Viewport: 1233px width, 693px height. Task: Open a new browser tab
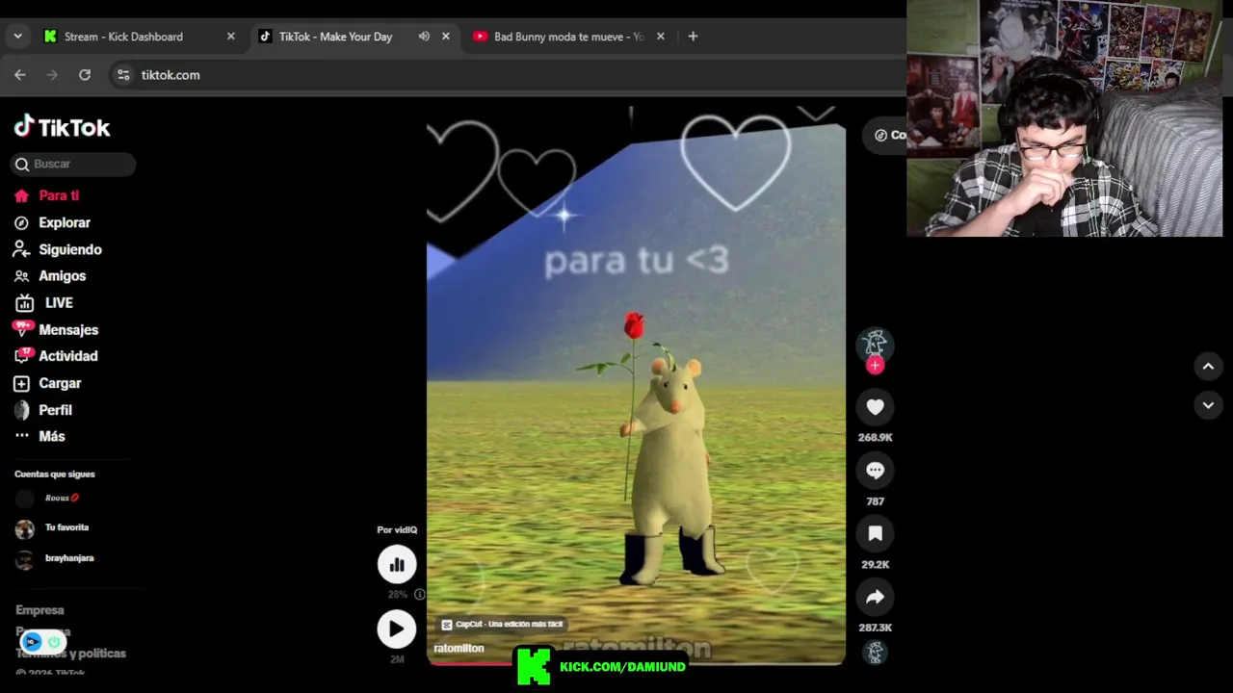pos(693,37)
